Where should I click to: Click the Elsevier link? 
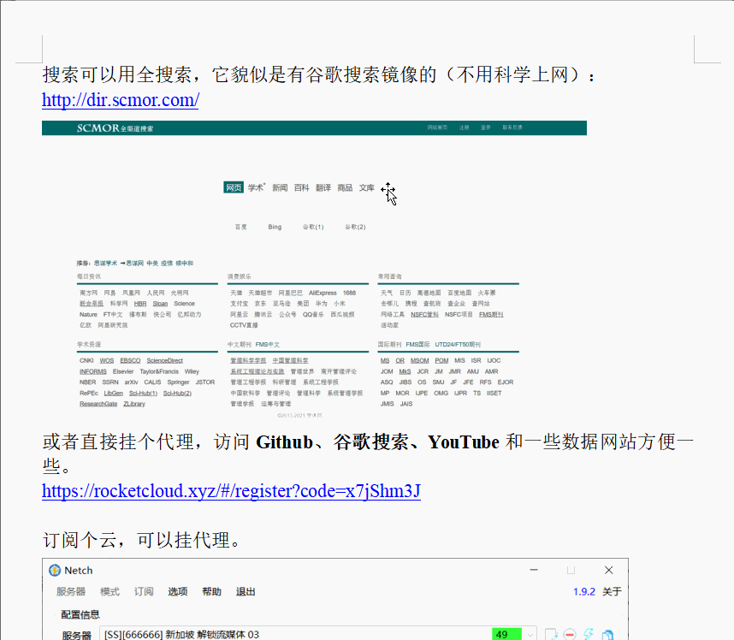(123, 371)
